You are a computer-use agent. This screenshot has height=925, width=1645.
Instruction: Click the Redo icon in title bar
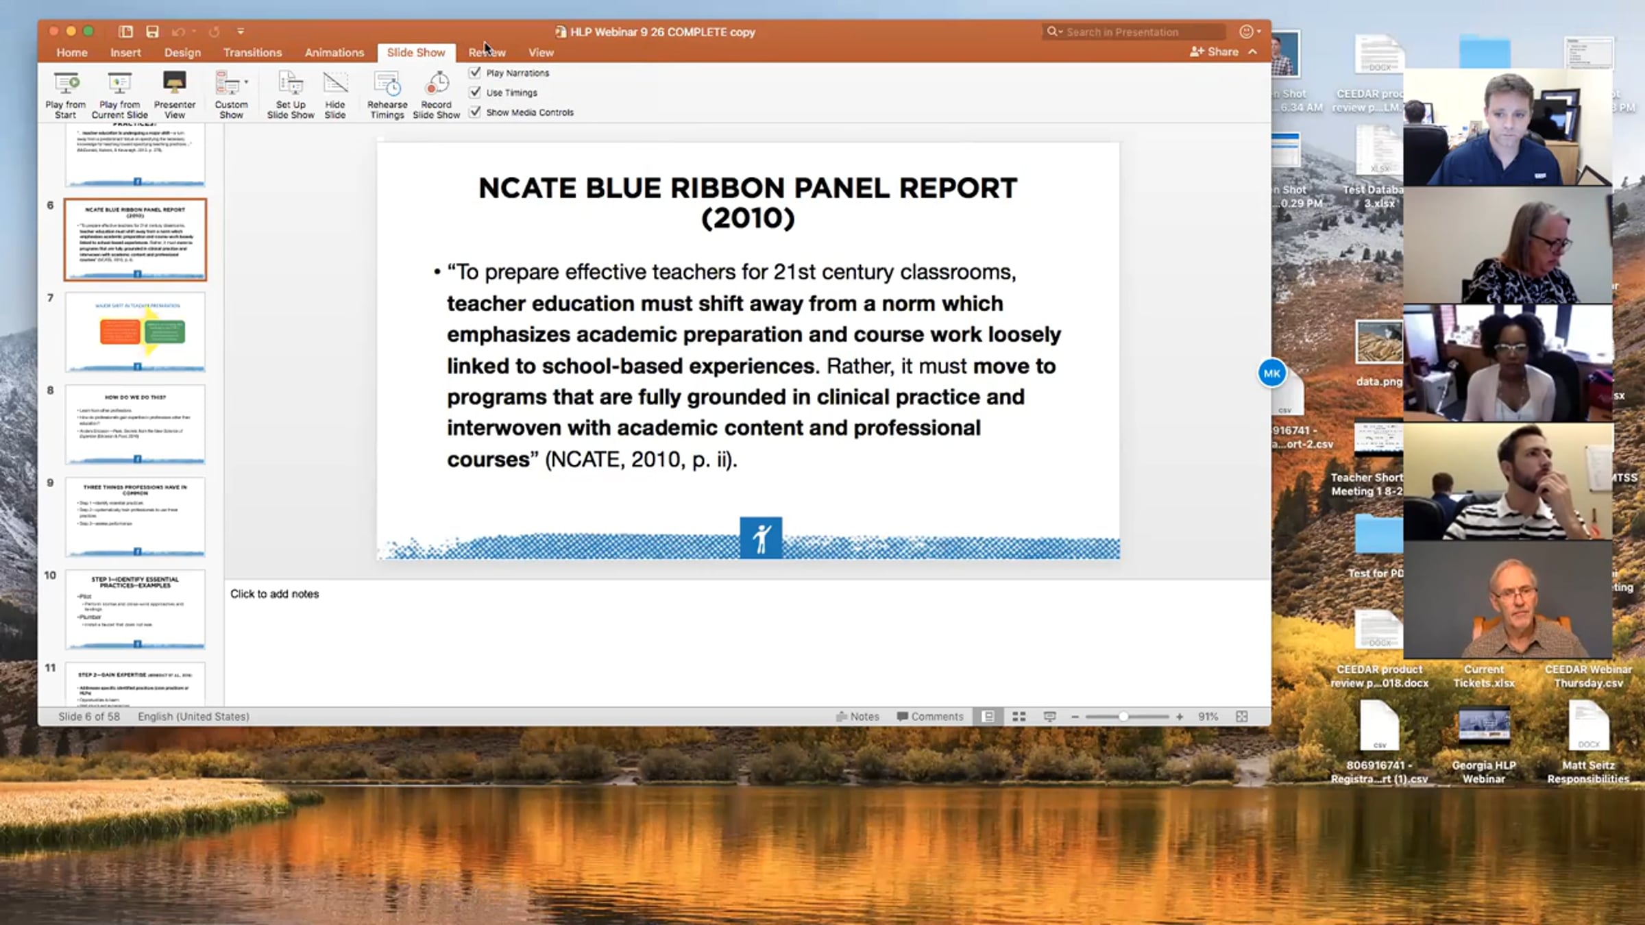215,32
